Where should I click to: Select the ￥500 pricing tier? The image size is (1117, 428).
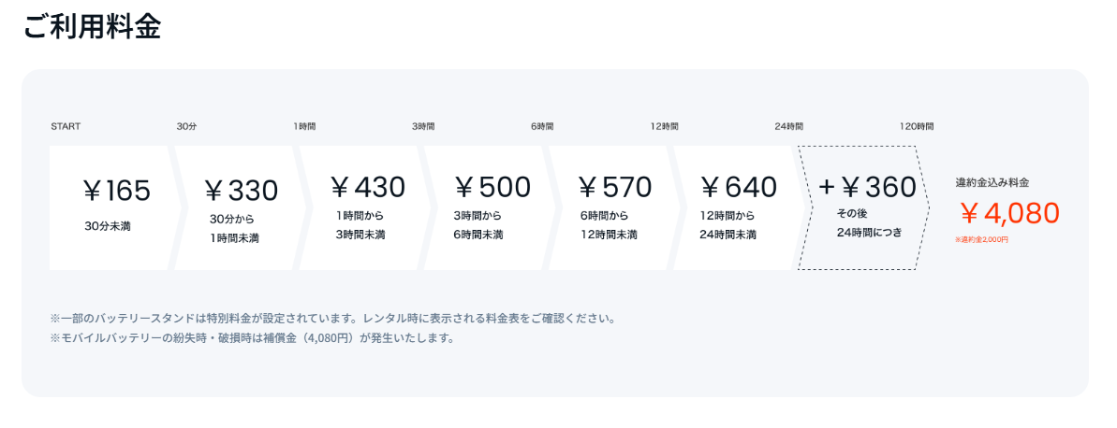(x=489, y=208)
